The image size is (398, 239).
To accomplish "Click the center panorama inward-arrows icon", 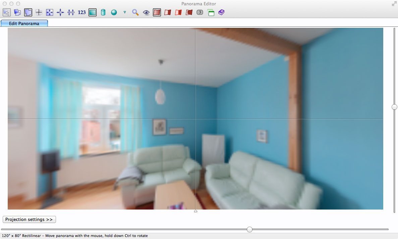I will click(60, 12).
